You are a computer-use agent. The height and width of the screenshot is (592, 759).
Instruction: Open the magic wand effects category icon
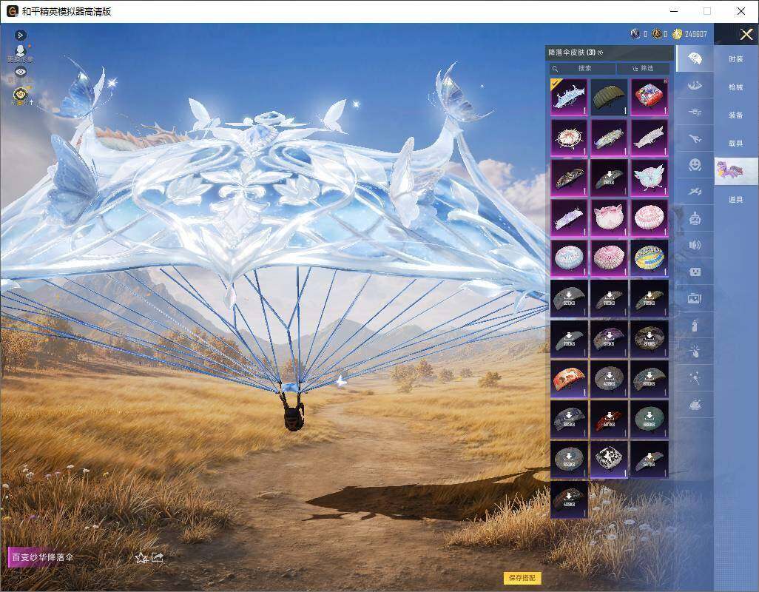(695, 378)
